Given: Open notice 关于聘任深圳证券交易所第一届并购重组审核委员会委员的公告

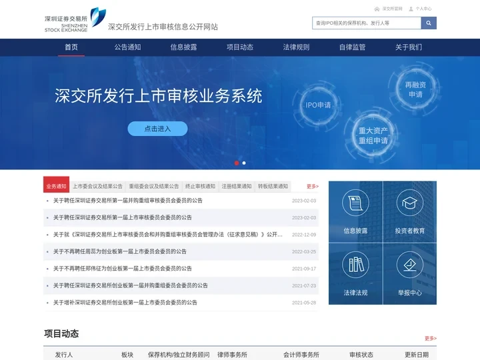Looking at the screenshot, I should [x=128, y=201].
